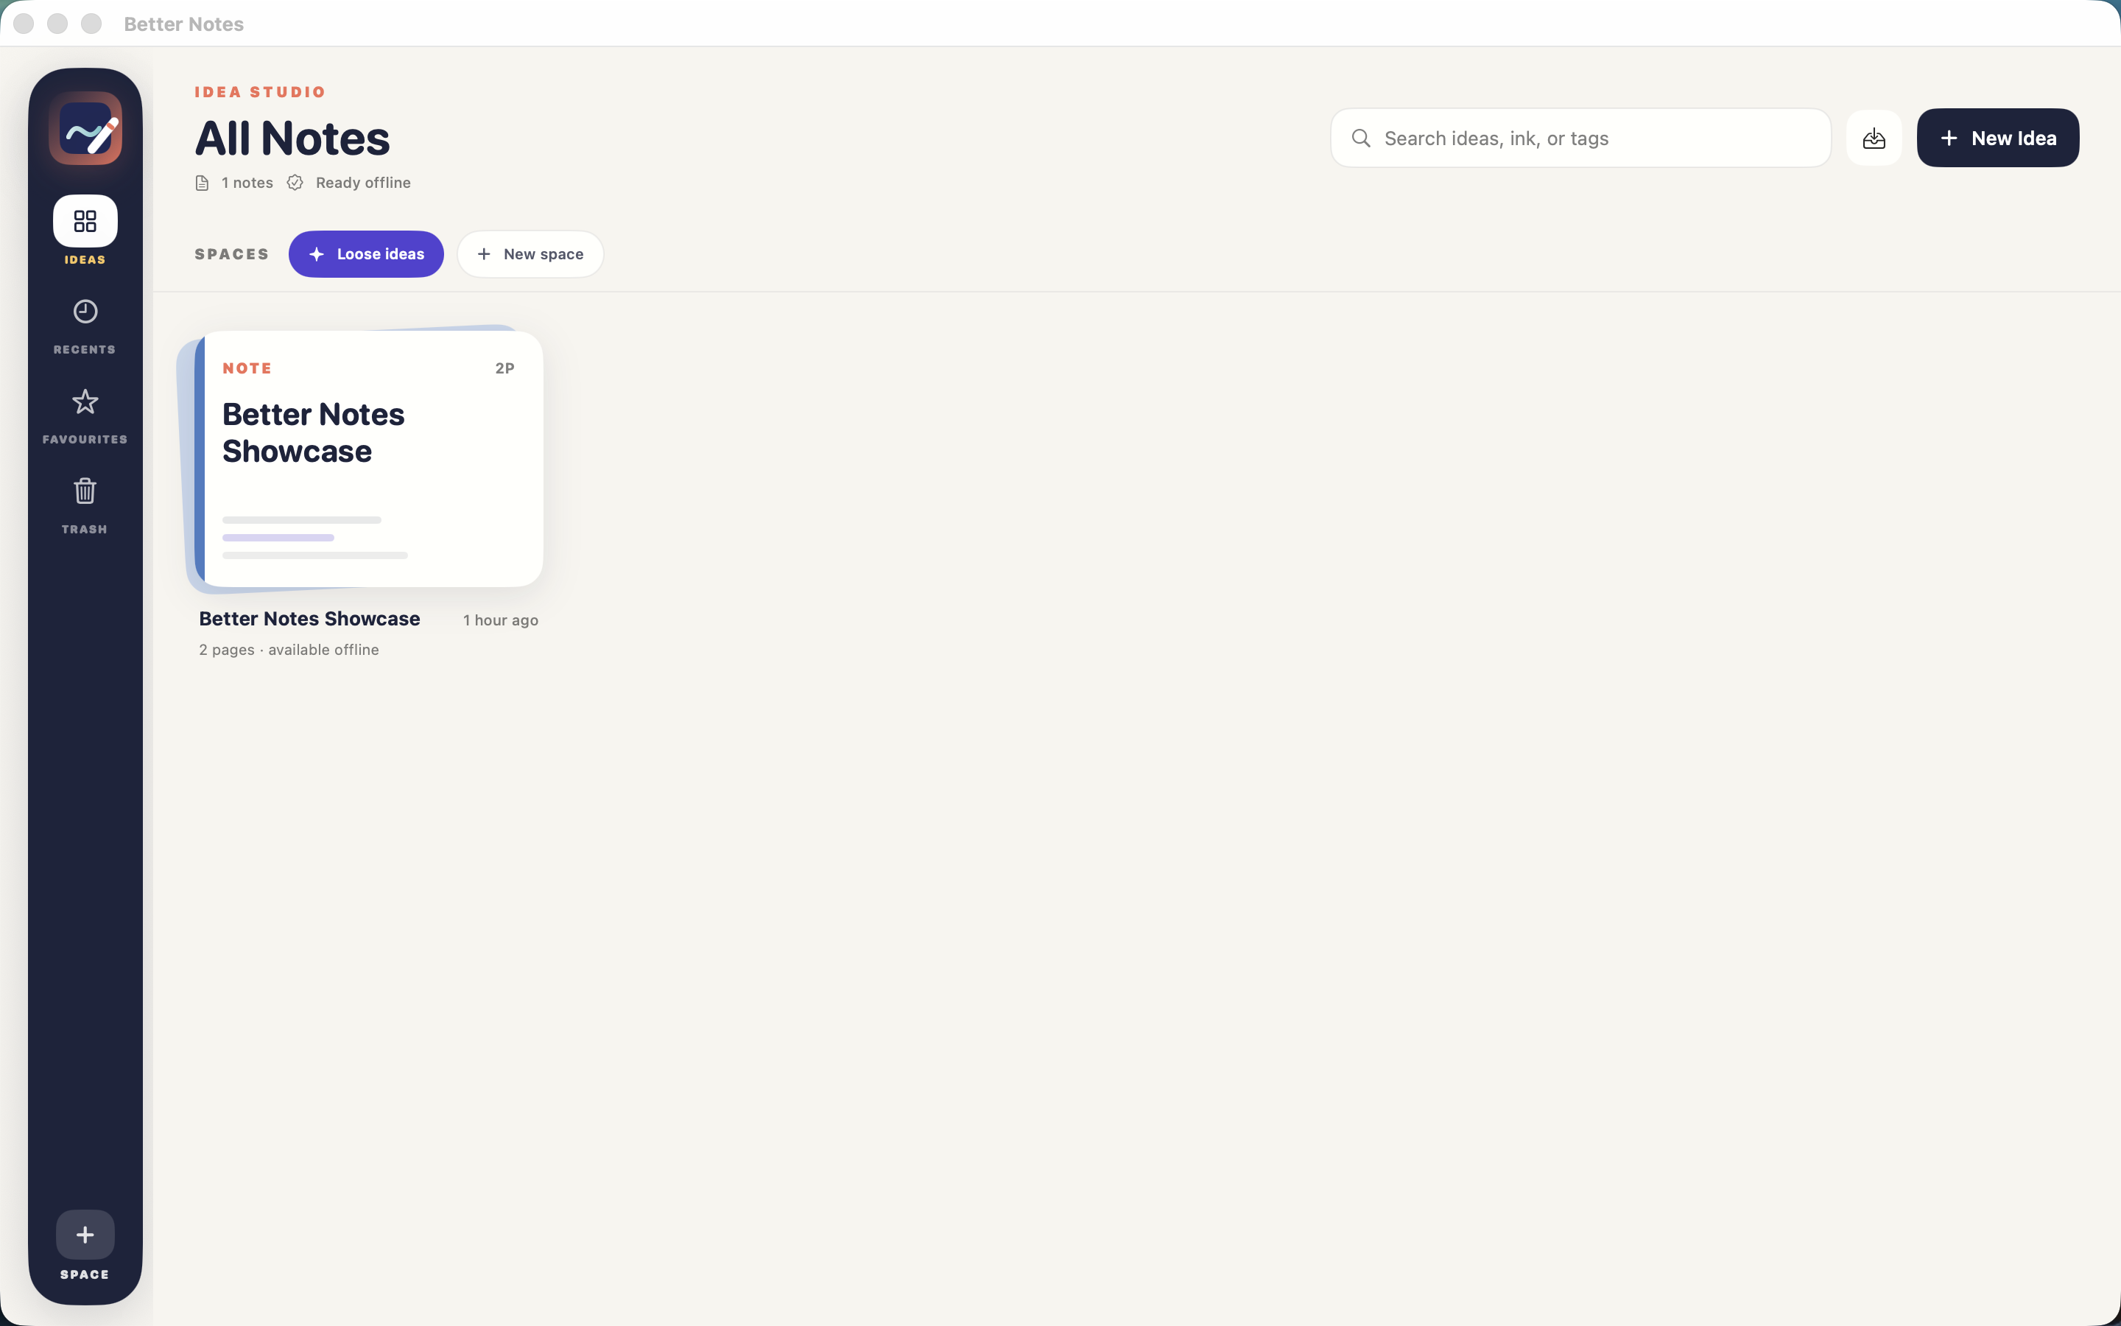Open the Trash bin in sidebar
This screenshot has height=1326, width=2121.
coord(85,491)
